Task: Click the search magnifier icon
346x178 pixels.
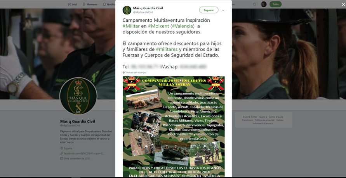Action: coord(254,4)
